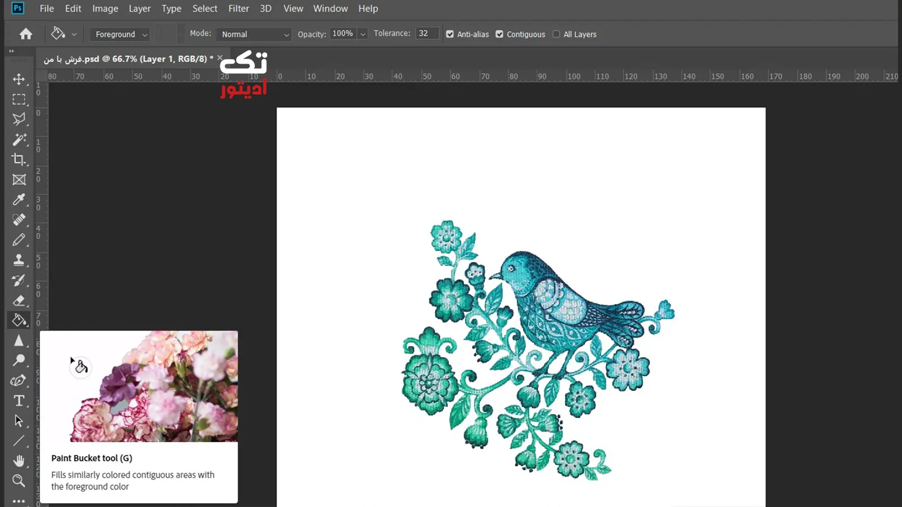Open the Type menu
Image resolution: width=902 pixels, height=507 pixels.
[171, 8]
